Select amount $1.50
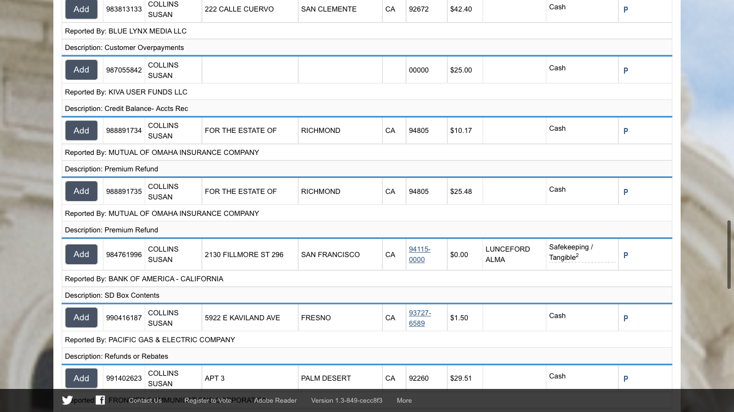This screenshot has width=734, height=412. click(x=459, y=318)
